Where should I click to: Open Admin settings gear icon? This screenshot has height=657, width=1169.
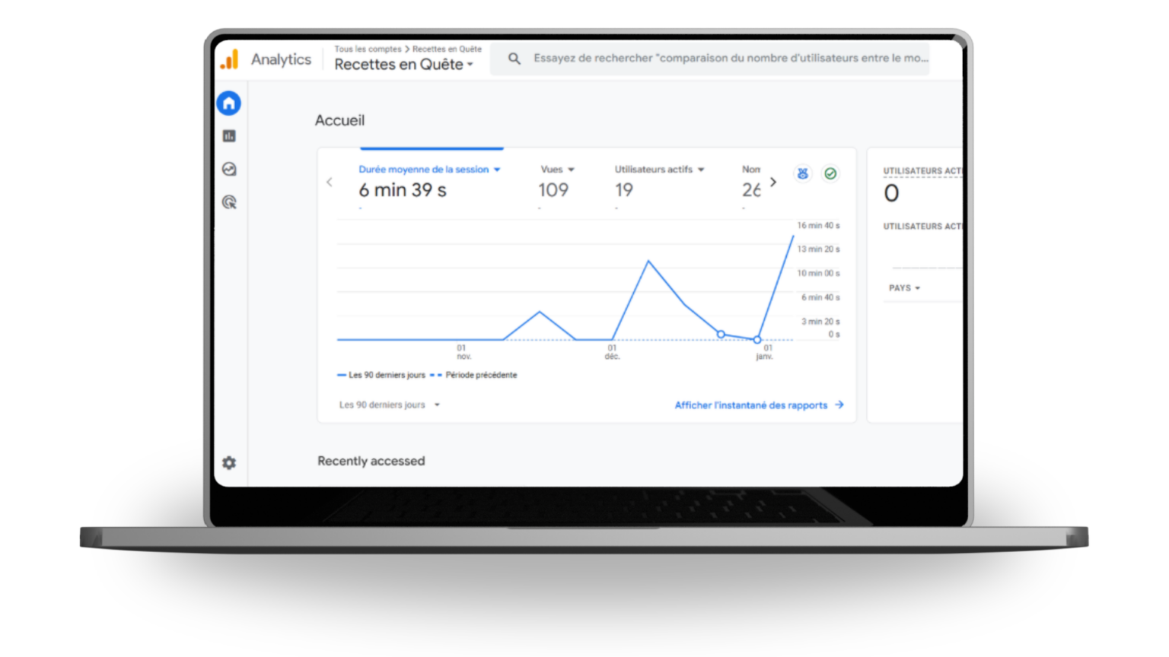(x=229, y=462)
